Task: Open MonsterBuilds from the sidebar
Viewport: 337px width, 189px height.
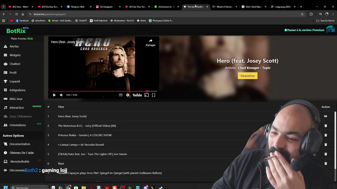Action: coord(20,161)
